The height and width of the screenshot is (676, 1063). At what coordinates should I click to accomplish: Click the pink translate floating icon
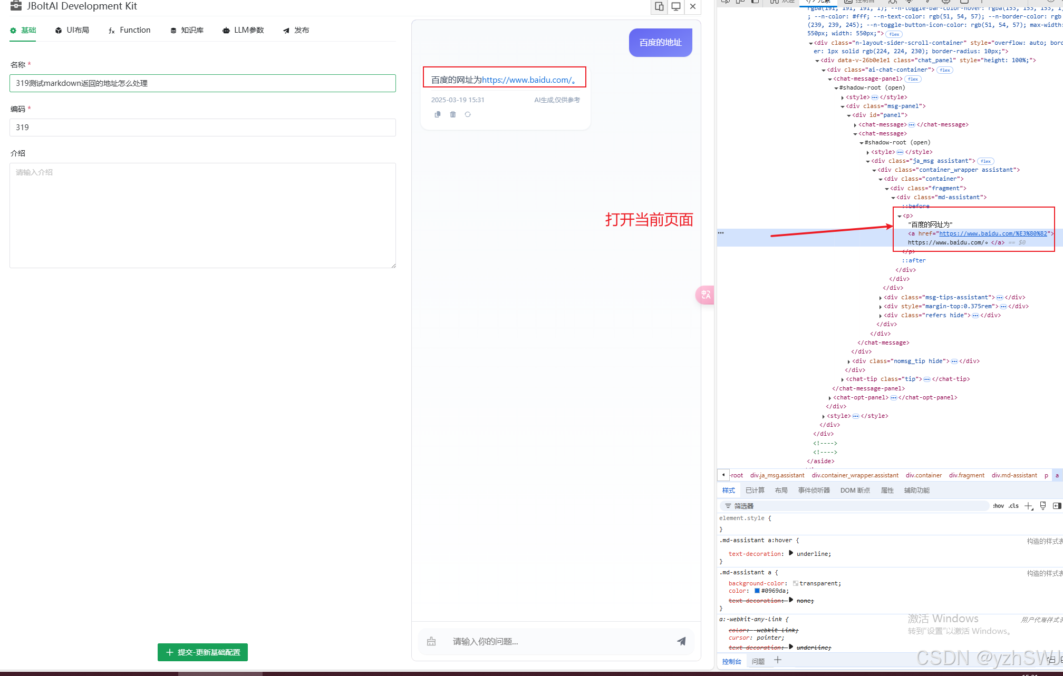(x=705, y=295)
